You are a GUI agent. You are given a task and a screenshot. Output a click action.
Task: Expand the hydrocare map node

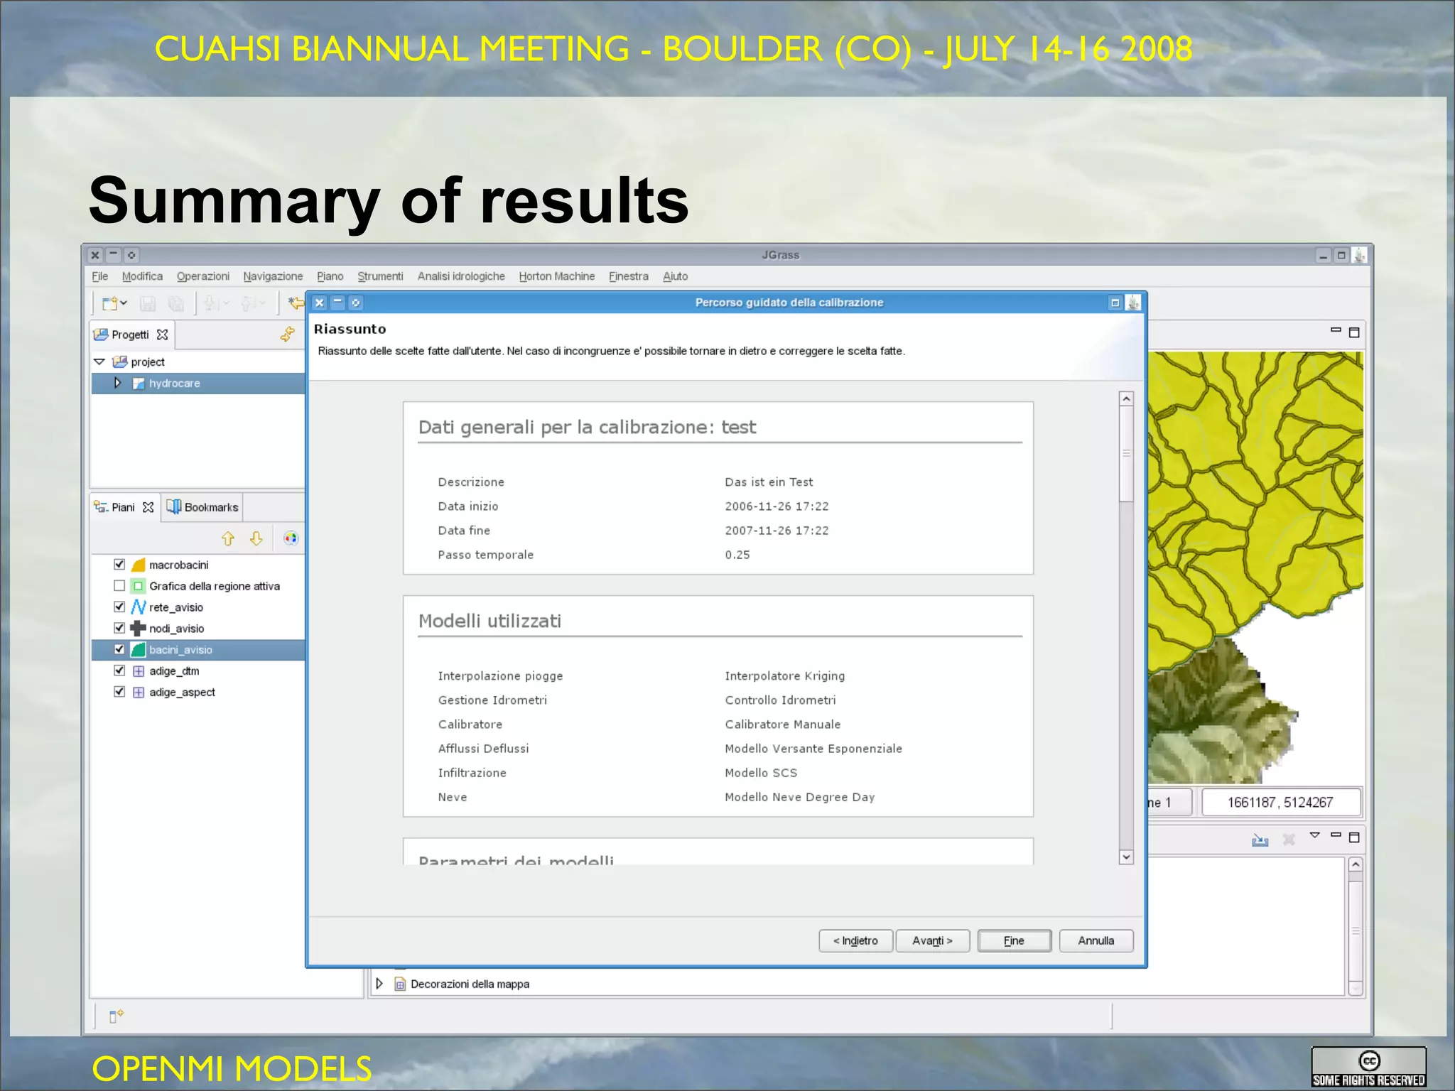pos(118,383)
